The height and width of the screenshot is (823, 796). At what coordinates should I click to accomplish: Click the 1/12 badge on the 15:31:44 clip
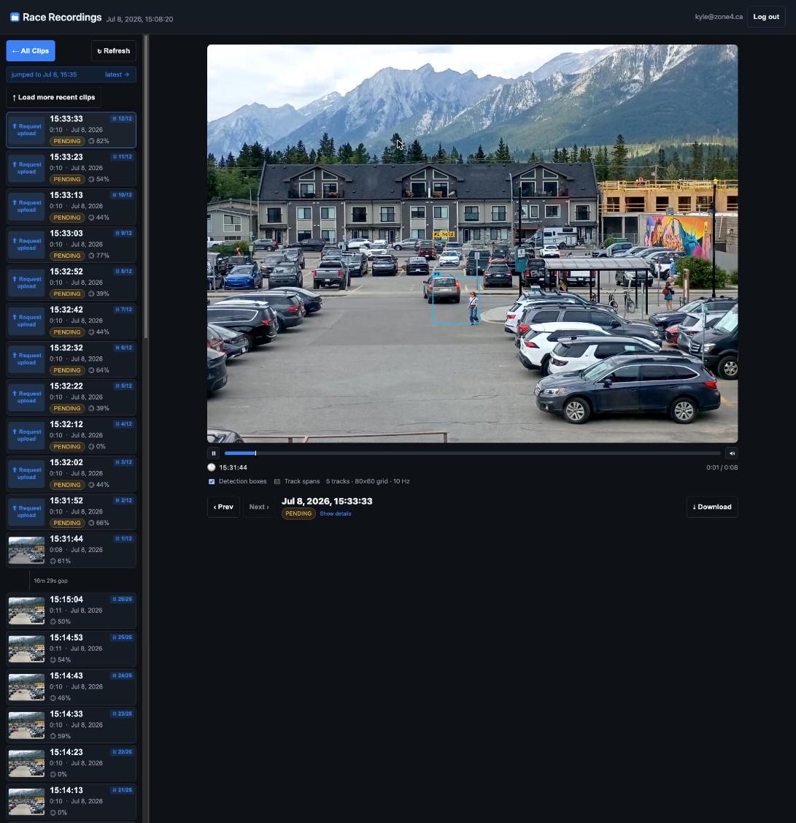point(123,538)
